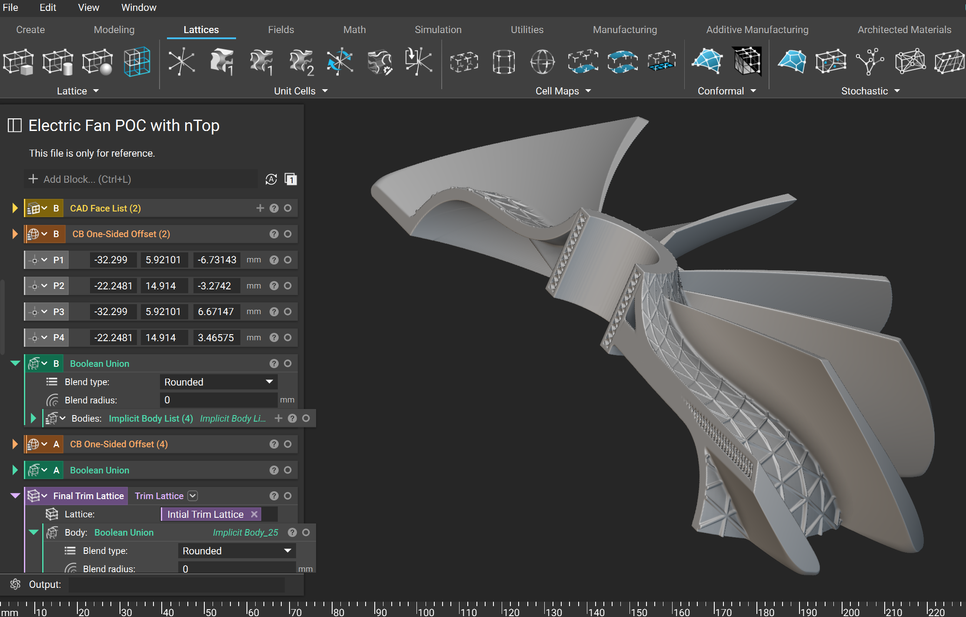This screenshot has height=617, width=966.
Task: Click the circle toggle beside CB One-Sided Offset
Action: click(x=288, y=234)
